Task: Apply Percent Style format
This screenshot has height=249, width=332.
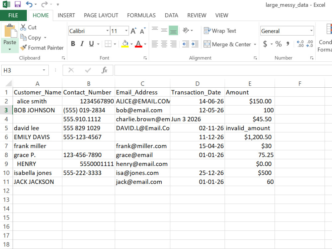Action: 279,44
